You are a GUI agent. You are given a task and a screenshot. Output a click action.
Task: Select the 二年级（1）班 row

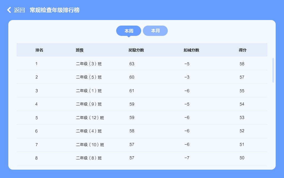coord(89,91)
